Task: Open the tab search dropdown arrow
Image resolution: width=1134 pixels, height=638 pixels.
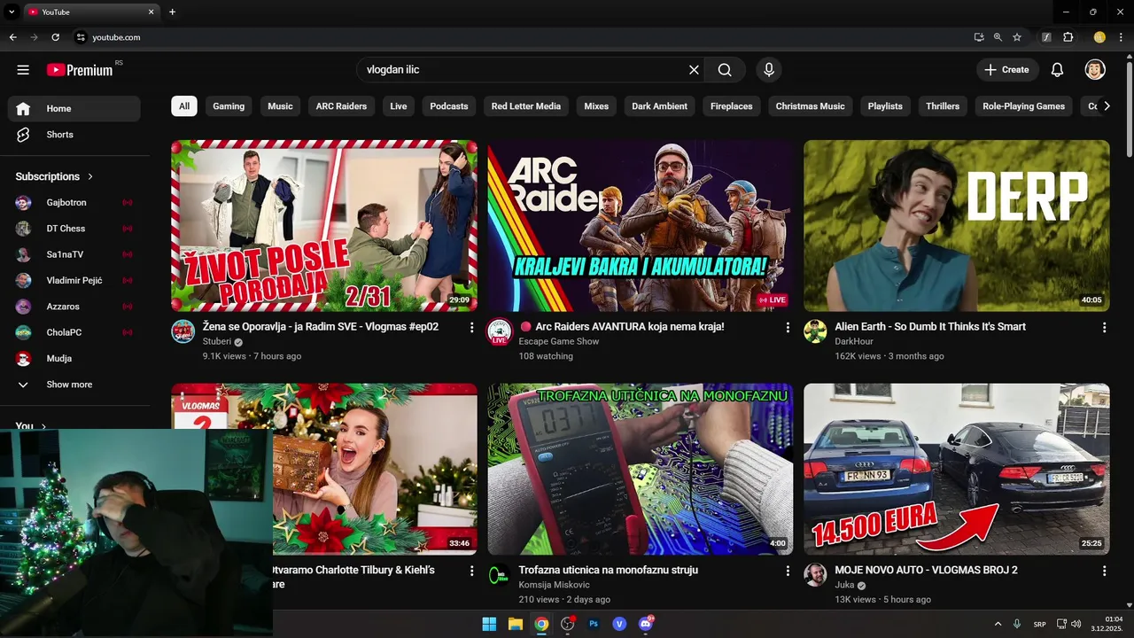Action: click(12, 12)
